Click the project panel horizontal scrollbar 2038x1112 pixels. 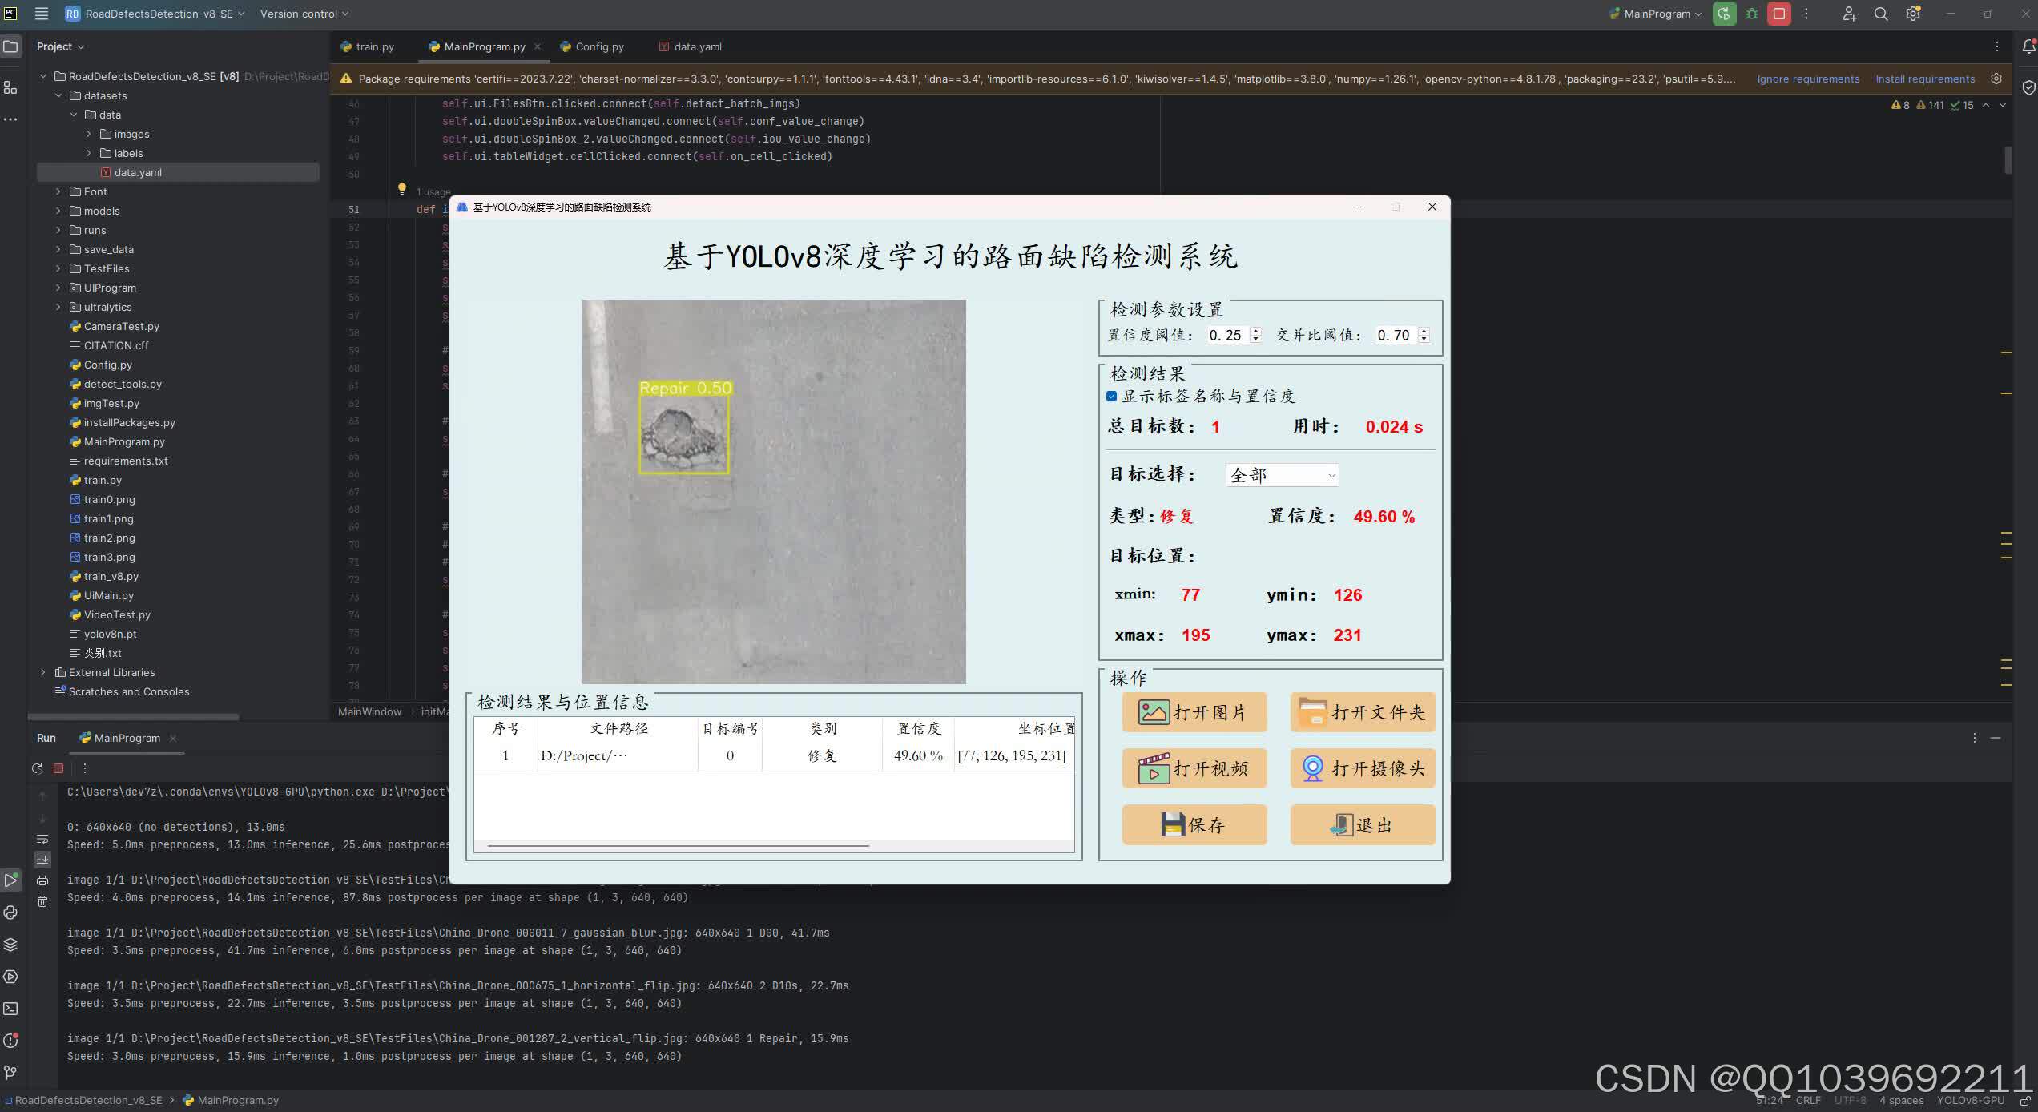point(133,716)
